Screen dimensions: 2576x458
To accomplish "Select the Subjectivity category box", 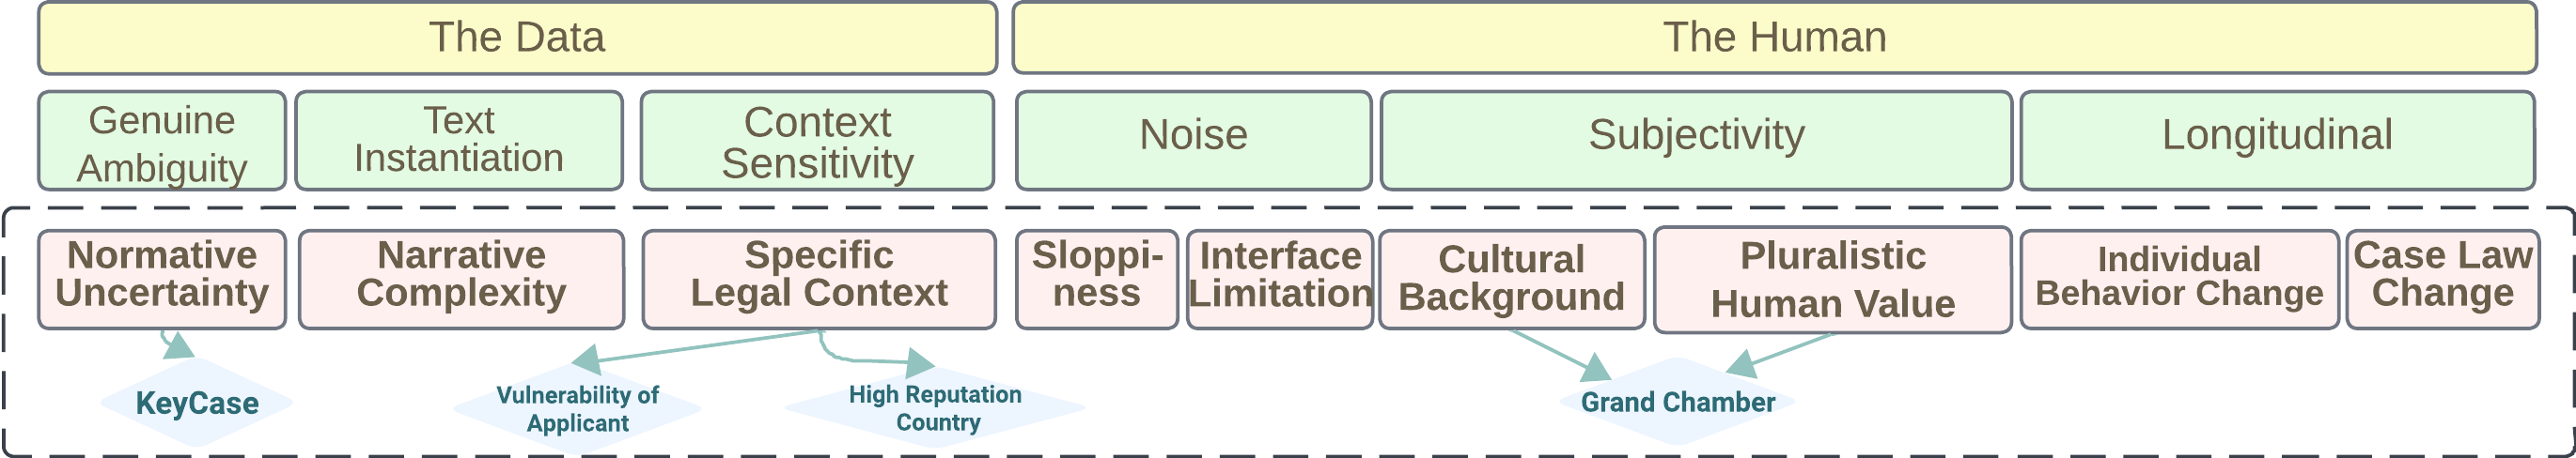I will click(x=1696, y=141).
